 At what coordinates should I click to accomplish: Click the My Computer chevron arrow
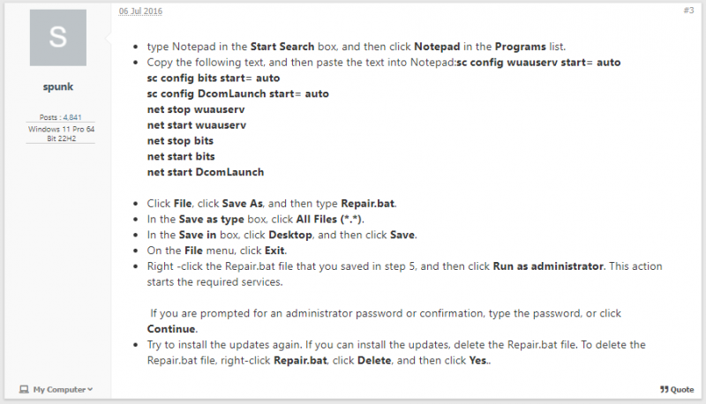coord(90,390)
